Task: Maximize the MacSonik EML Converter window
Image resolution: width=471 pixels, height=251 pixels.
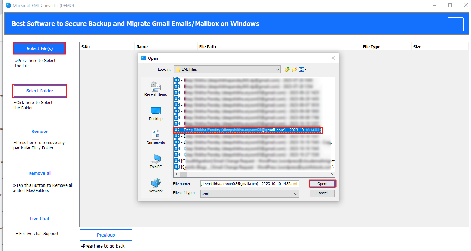Action: pyautogui.click(x=450, y=5)
